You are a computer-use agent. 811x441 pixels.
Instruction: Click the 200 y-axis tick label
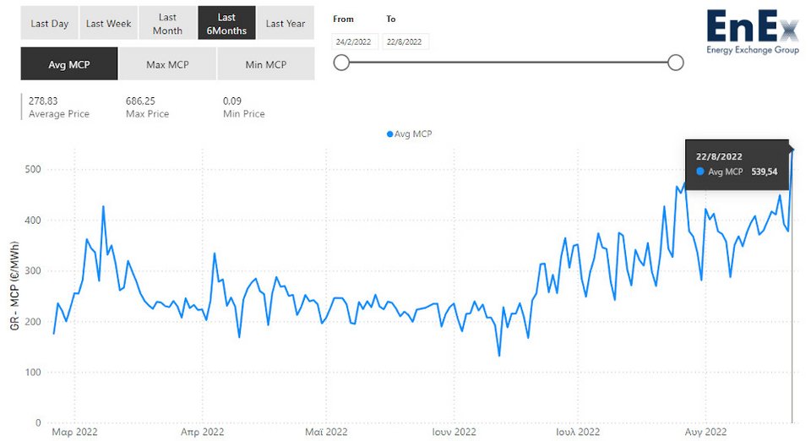point(33,321)
